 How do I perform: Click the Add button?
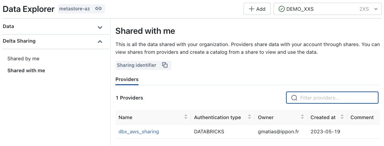(257, 9)
